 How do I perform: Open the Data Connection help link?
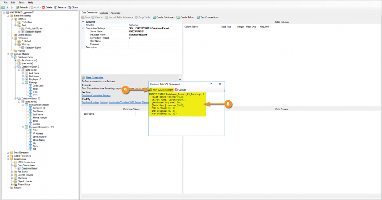pyautogui.click(x=95, y=78)
